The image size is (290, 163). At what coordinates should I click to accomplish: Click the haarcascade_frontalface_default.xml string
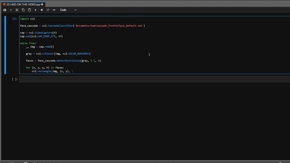(x=109, y=26)
